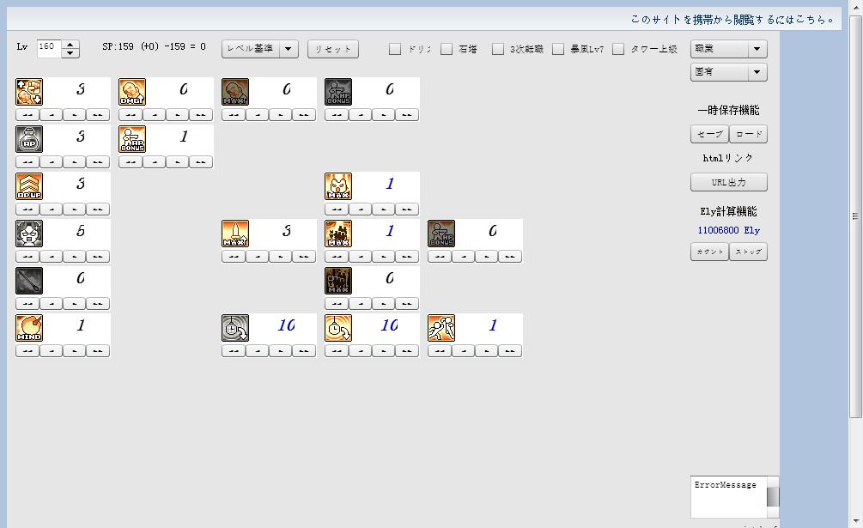
Task: Click the URL出力 button
Action: point(728,182)
